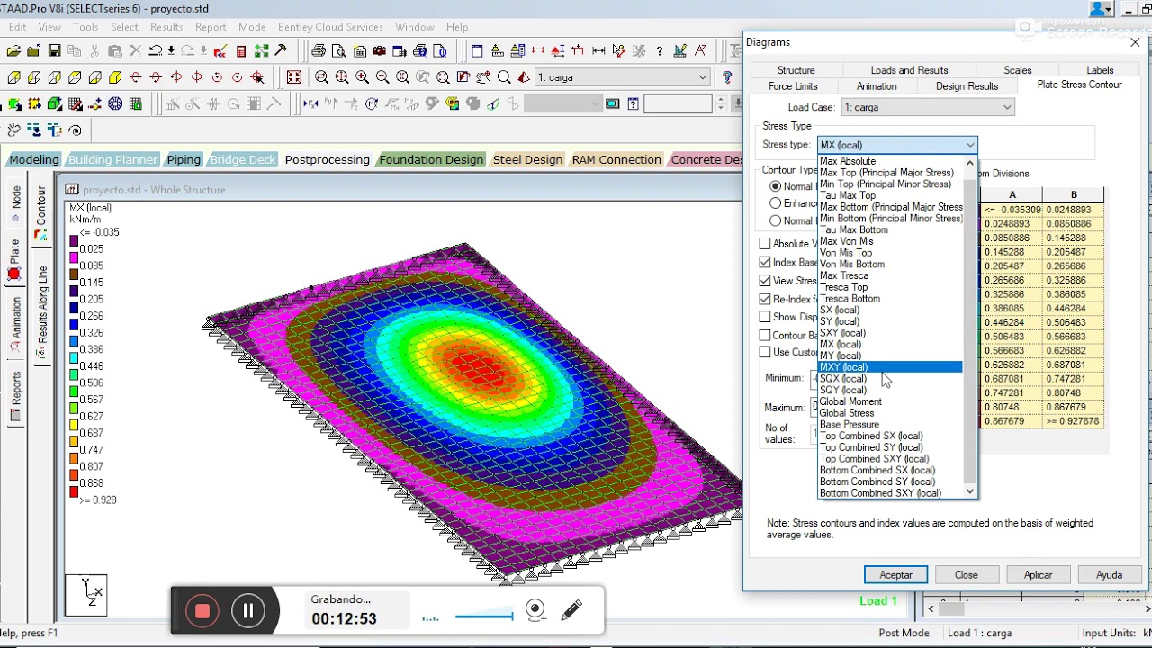Click the Take Picture camera icon
This screenshot has width=1152, height=648.
[x=380, y=51]
